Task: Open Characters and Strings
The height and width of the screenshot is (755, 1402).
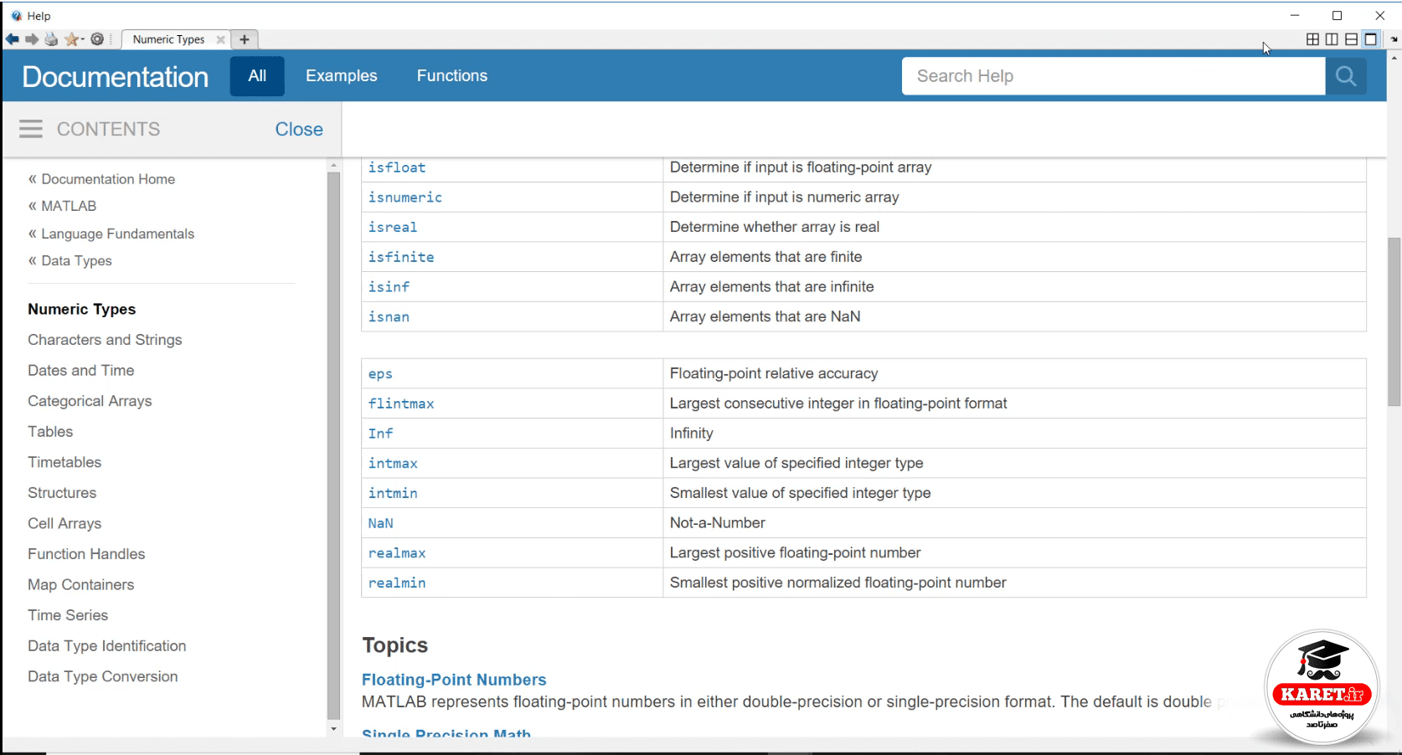Action: pyautogui.click(x=105, y=340)
